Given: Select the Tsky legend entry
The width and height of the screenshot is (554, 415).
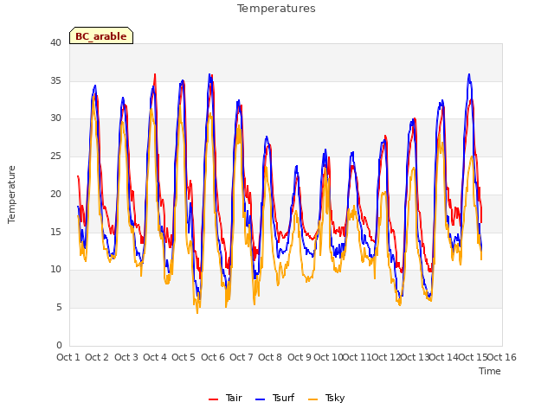Looking at the screenshot, I should (x=326, y=398).
